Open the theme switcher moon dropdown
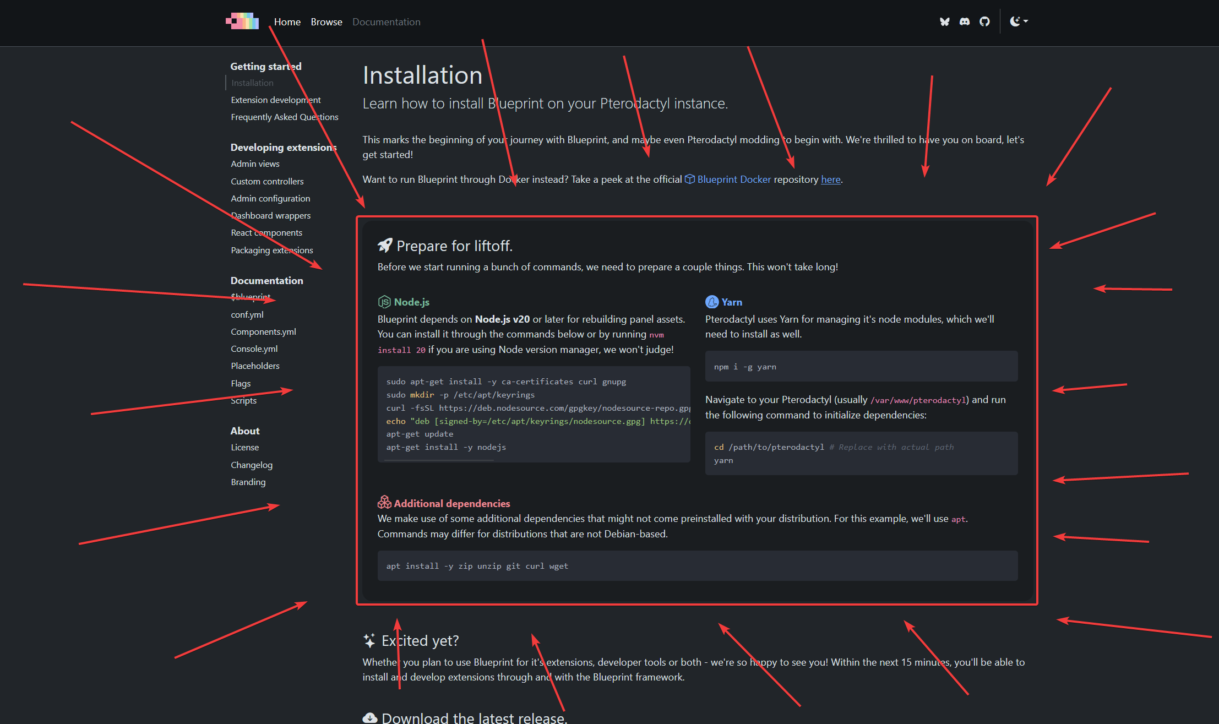 [1019, 21]
